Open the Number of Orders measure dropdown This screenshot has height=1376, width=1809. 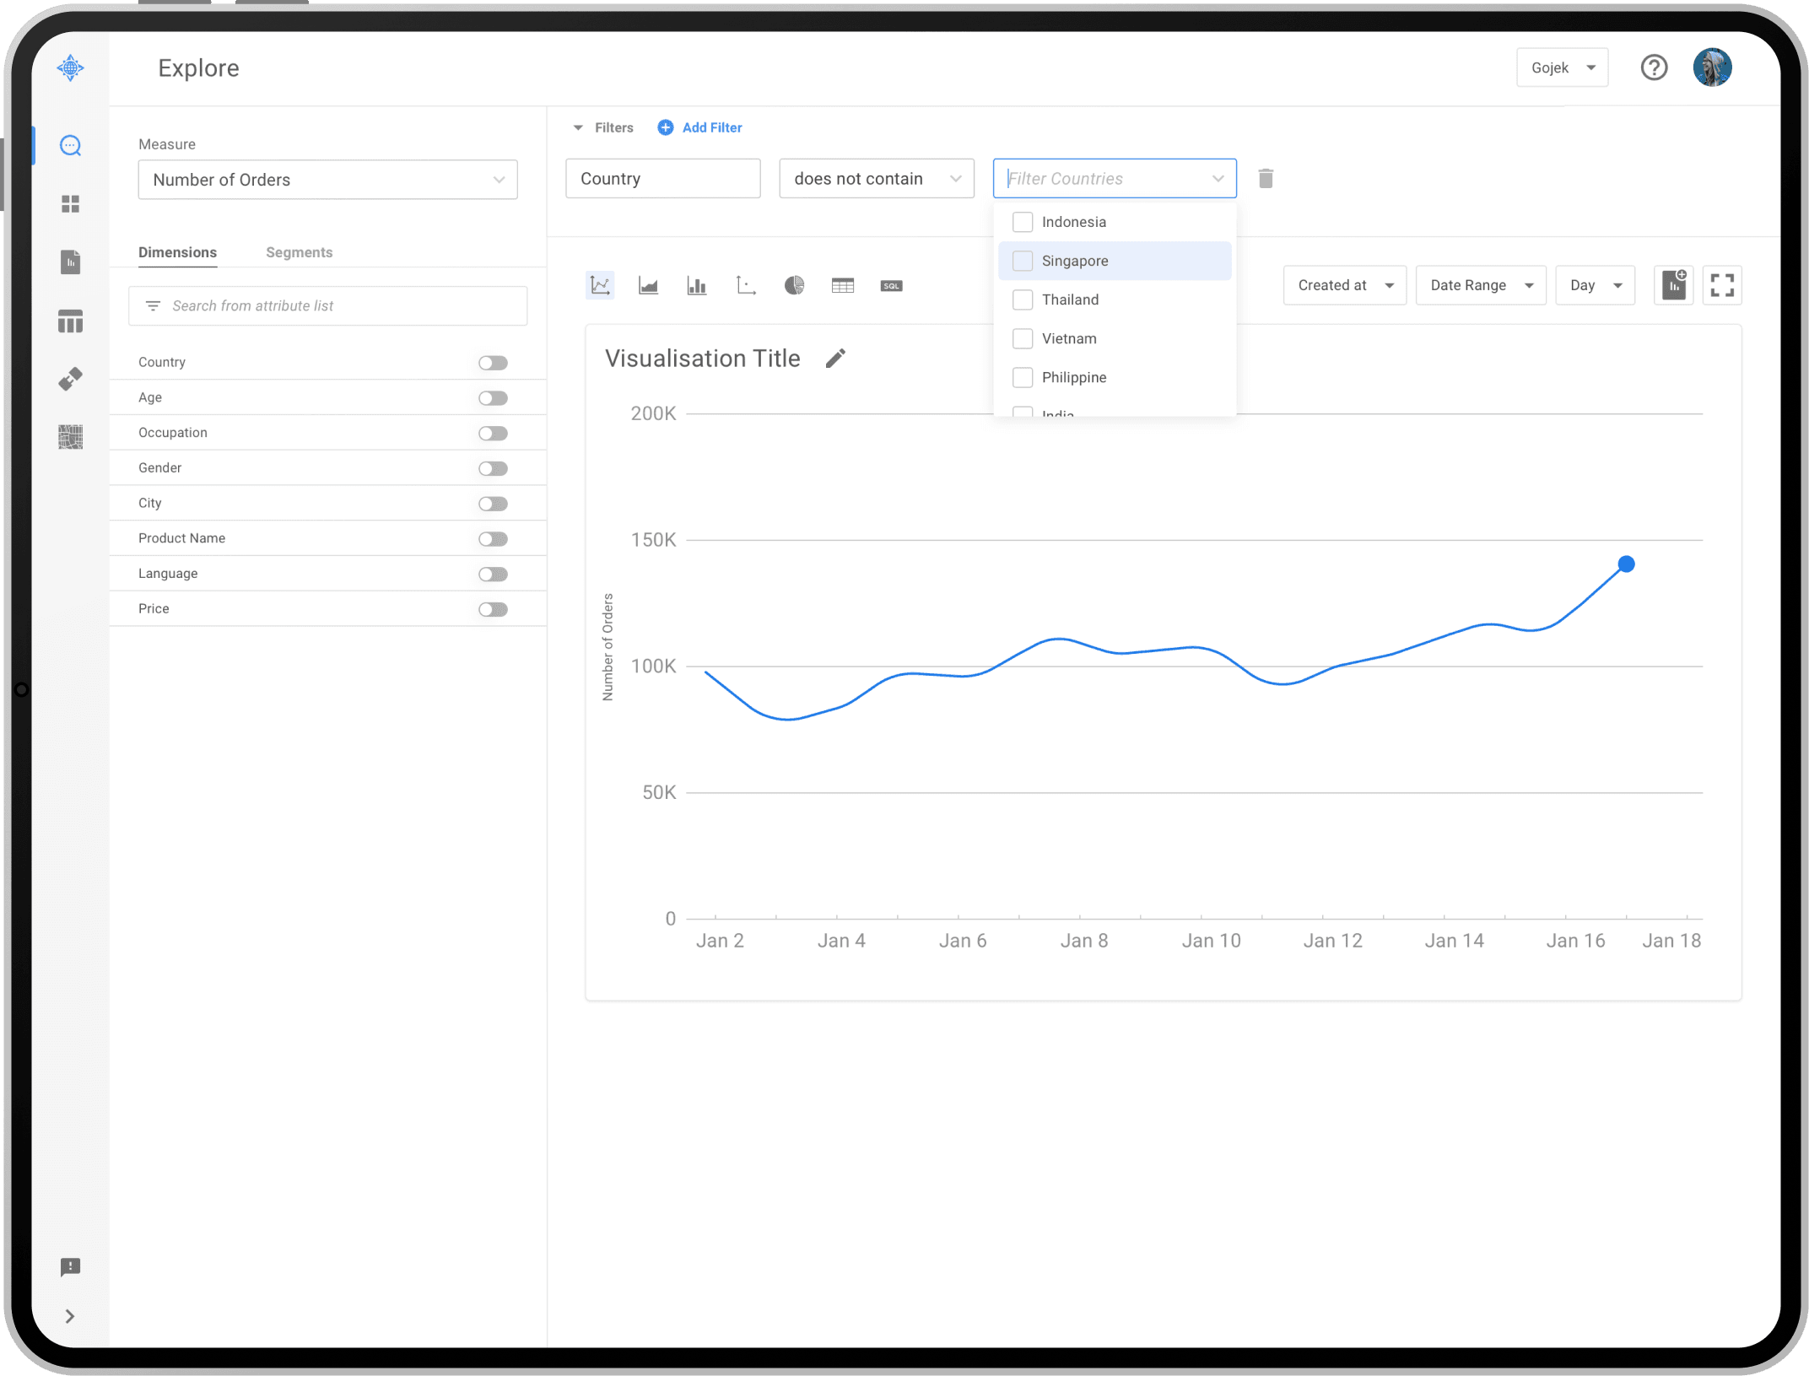(327, 180)
